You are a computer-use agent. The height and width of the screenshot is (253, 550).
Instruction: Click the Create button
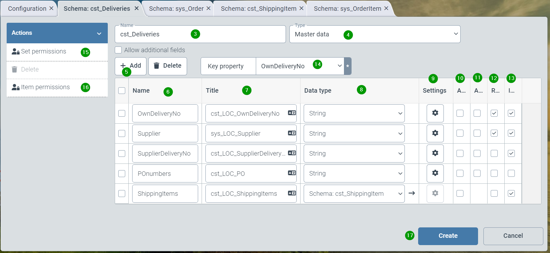coord(448,236)
